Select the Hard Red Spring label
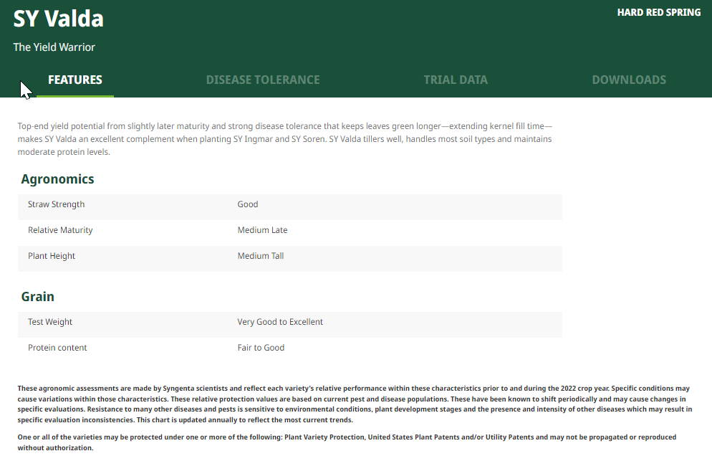The image size is (712, 456). pyautogui.click(x=659, y=13)
